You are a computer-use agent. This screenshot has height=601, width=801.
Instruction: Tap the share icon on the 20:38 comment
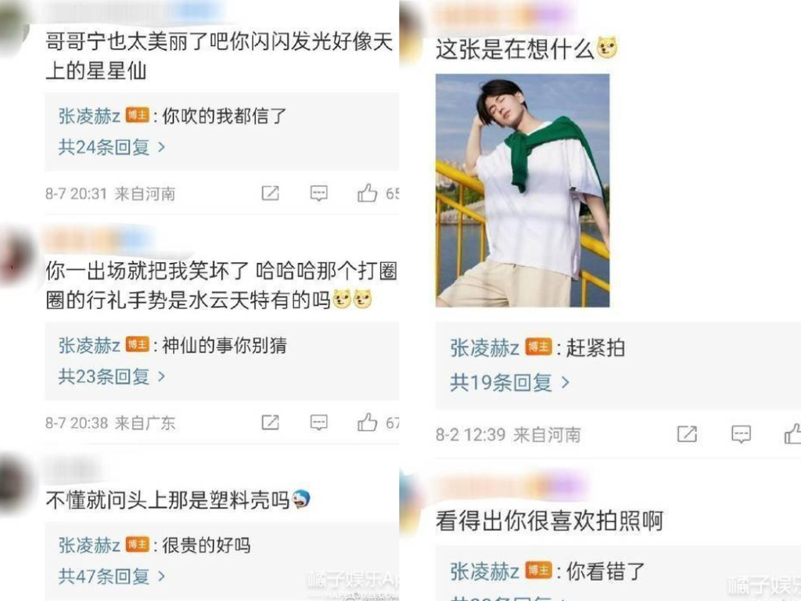click(270, 423)
